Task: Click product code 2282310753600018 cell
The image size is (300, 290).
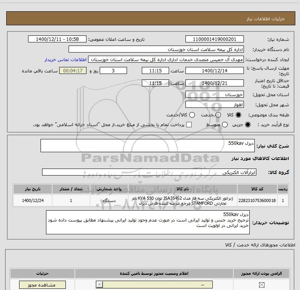Action: click(x=257, y=200)
